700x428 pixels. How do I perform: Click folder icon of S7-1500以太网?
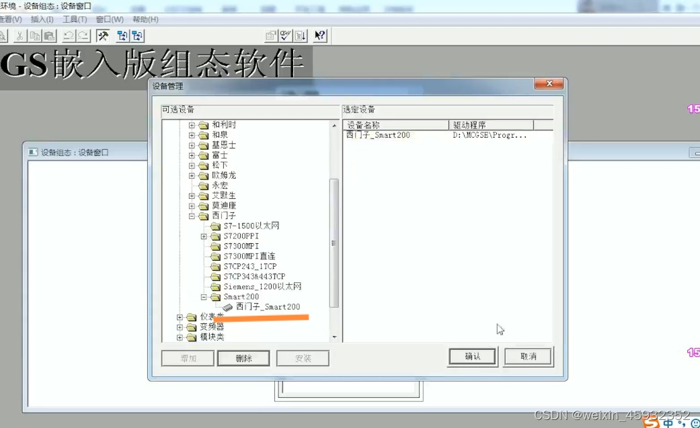click(x=216, y=226)
